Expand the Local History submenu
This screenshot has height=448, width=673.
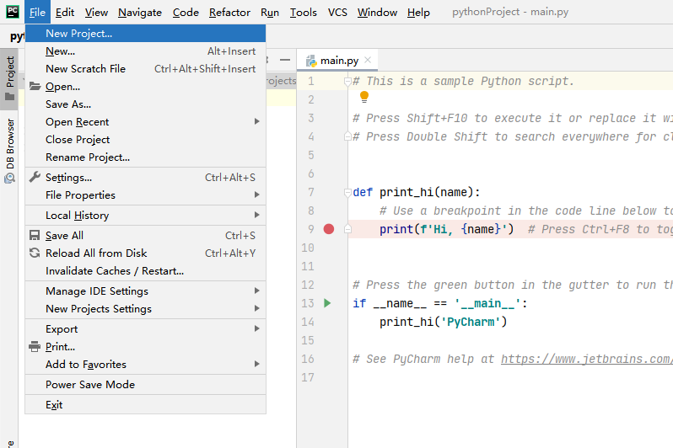click(x=146, y=216)
